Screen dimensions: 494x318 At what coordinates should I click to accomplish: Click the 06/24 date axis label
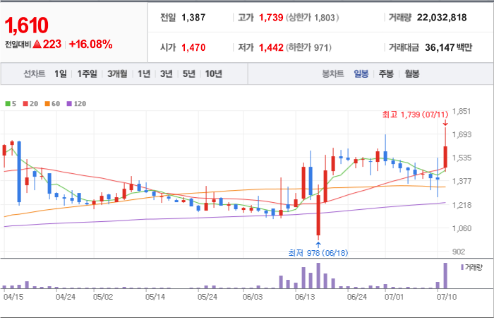click(x=357, y=298)
